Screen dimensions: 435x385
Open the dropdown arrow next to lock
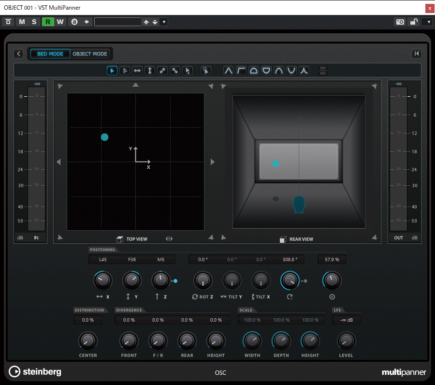(429, 22)
